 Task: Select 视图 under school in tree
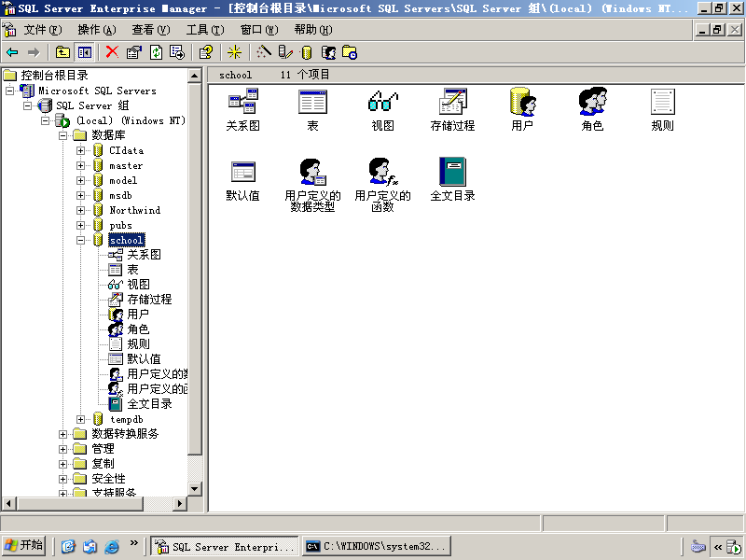pos(138,285)
